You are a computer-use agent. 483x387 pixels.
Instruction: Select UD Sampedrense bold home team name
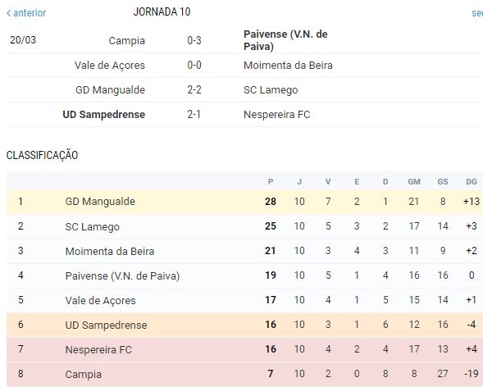[x=104, y=115]
